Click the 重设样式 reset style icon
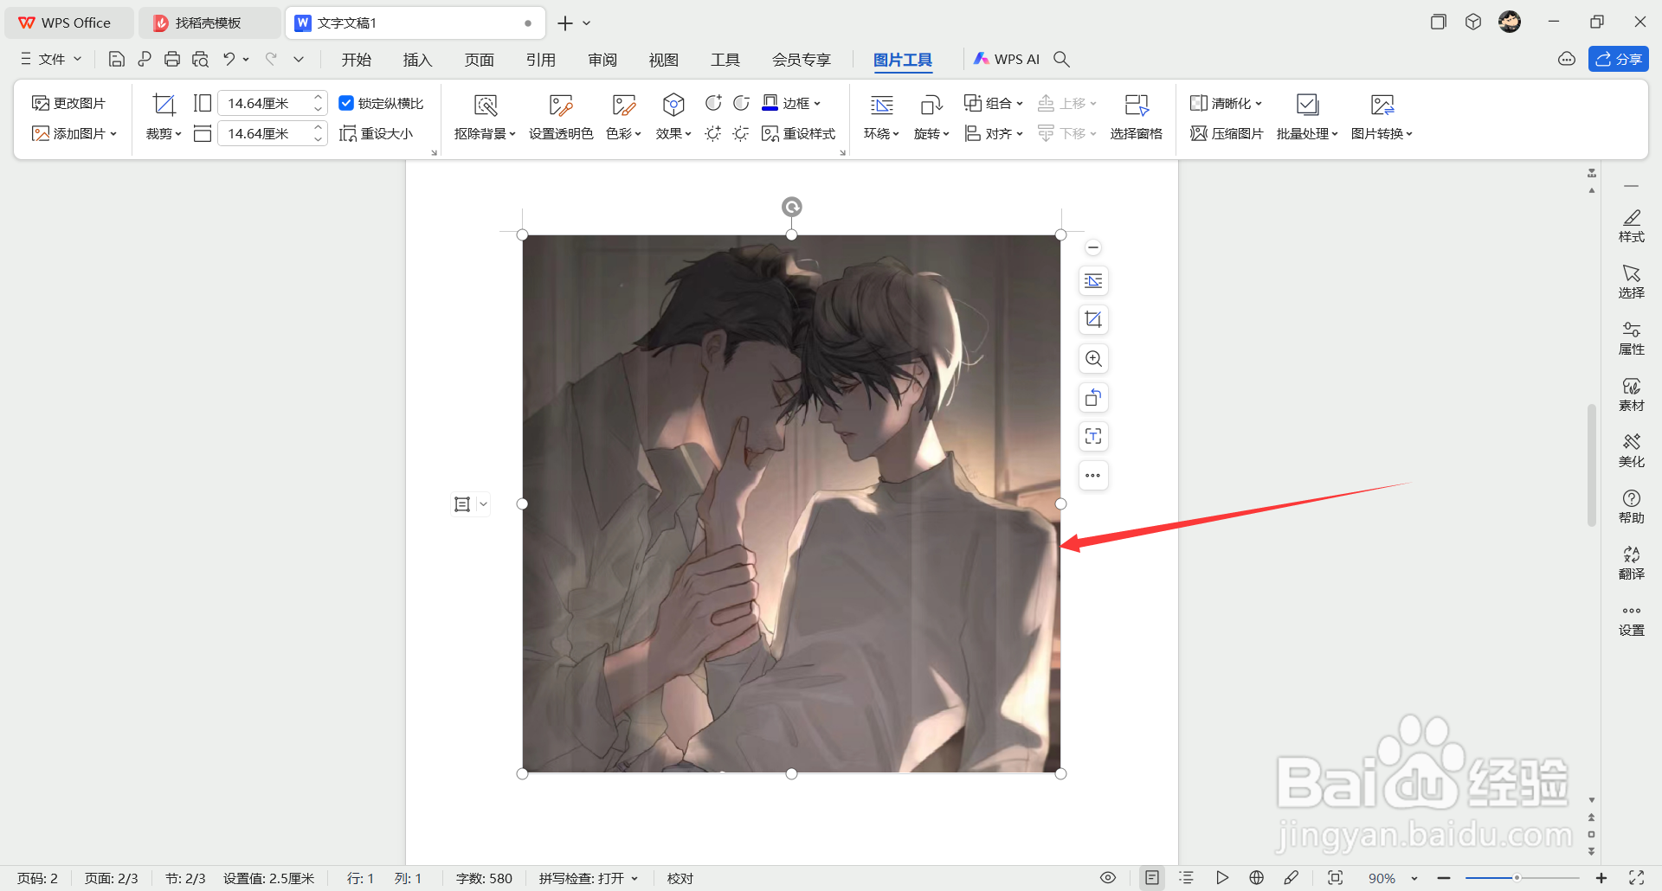 click(770, 134)
